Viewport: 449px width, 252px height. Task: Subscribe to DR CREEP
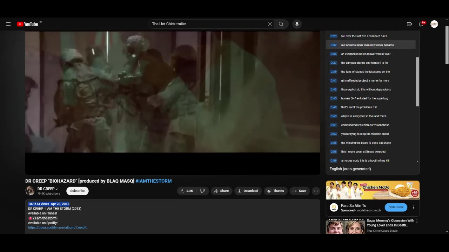pos(78,191)
